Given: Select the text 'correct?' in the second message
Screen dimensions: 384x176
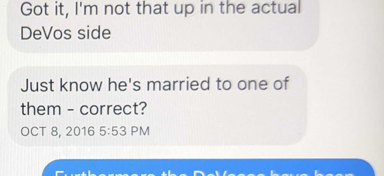Looking at the screenshot, I should tap(113, 110).
